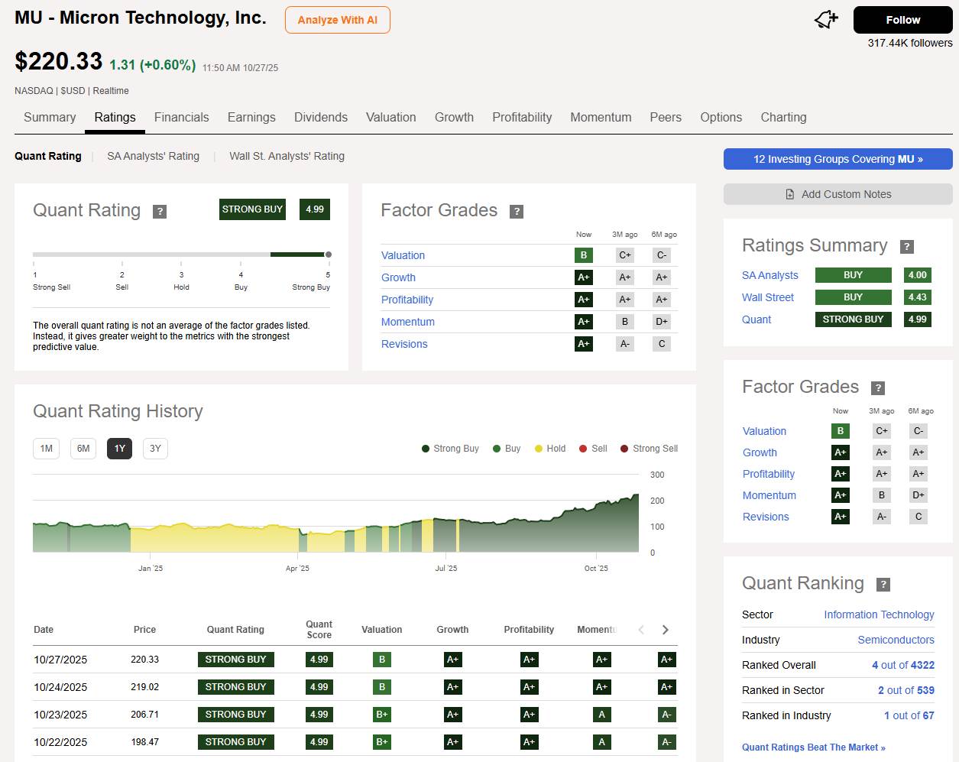Viewport: 959px width, 762px height.
Task: Click the help icon next to main Factor Grades
Action: click(517, 212)
